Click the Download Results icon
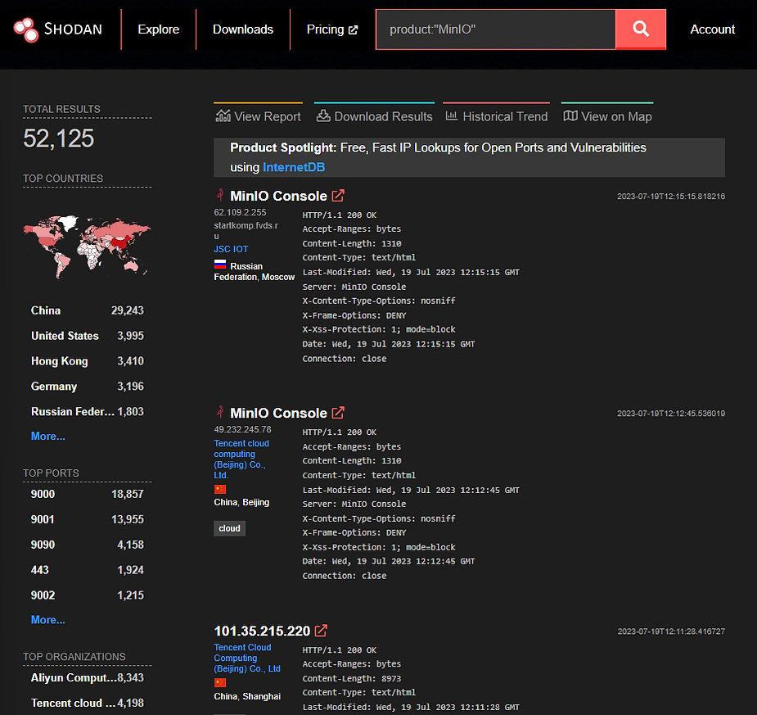757x715 pixels. [x=323, y=116]
